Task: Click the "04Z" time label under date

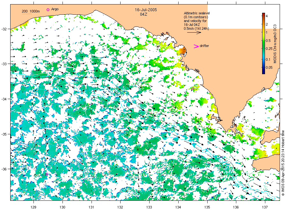Action: 143,14
